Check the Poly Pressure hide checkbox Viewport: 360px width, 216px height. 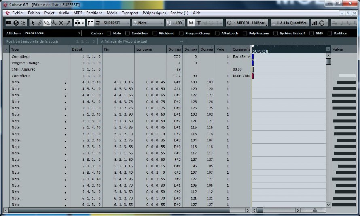245,33
